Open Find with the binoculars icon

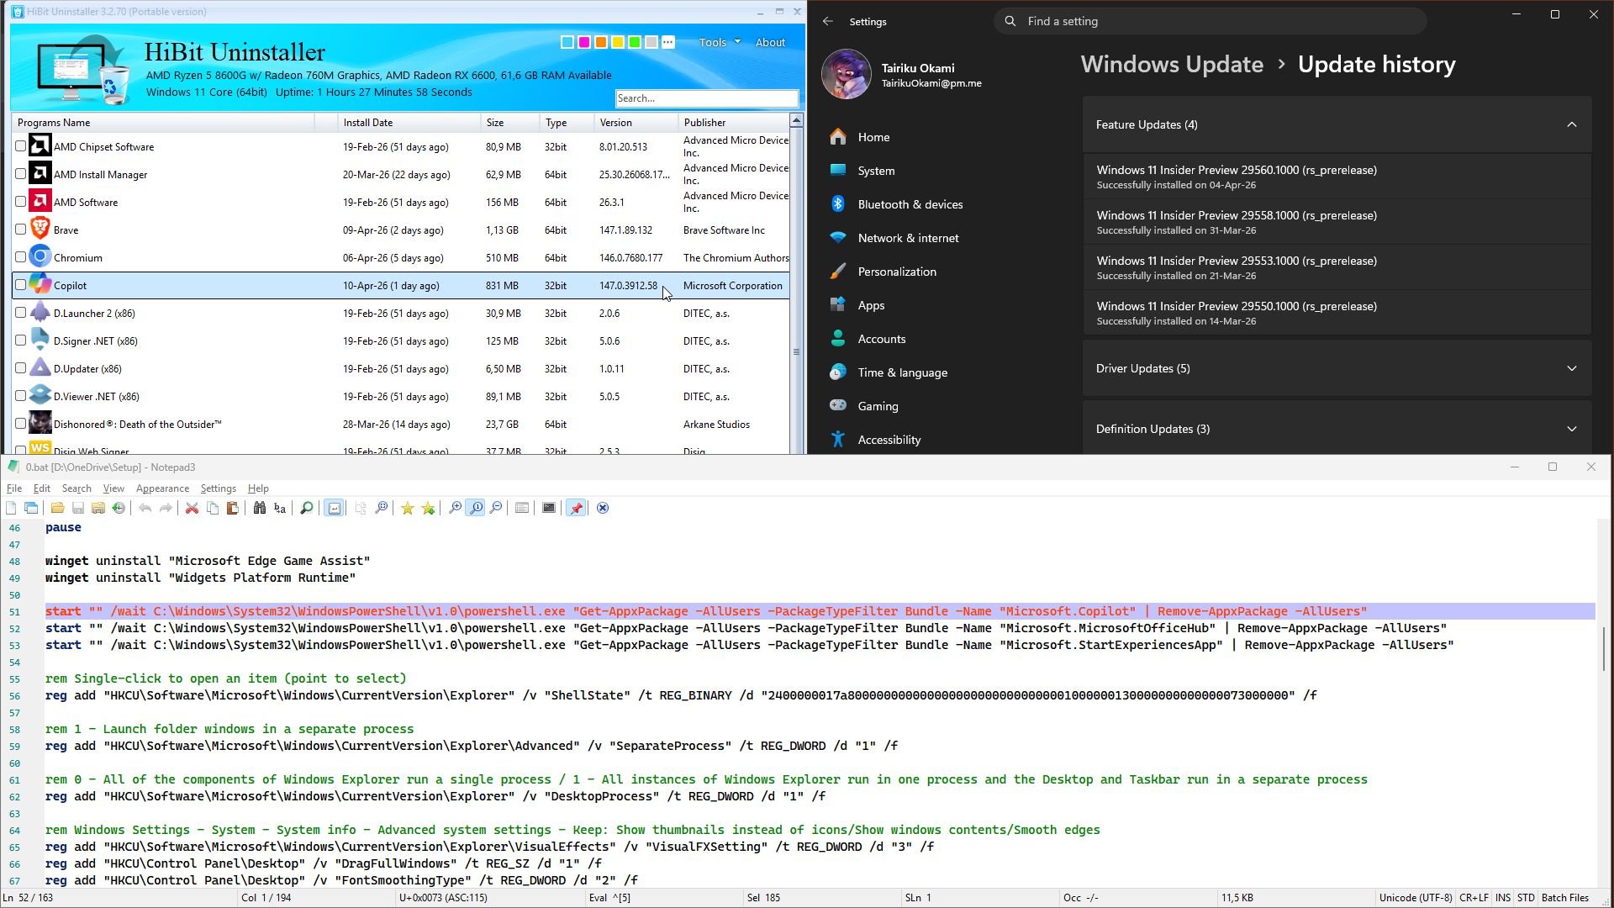pos(260,508)
